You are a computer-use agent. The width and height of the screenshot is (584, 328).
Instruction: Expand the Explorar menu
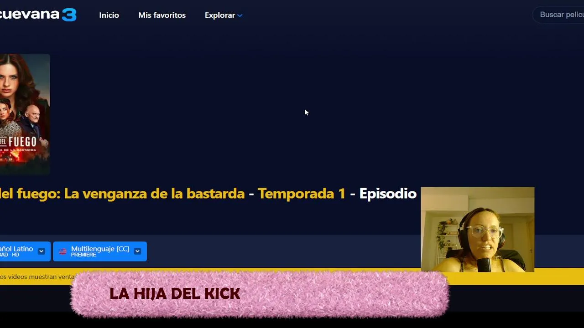tap(224, 15)
